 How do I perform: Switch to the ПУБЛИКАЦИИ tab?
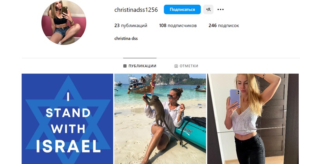click(140, 66)
